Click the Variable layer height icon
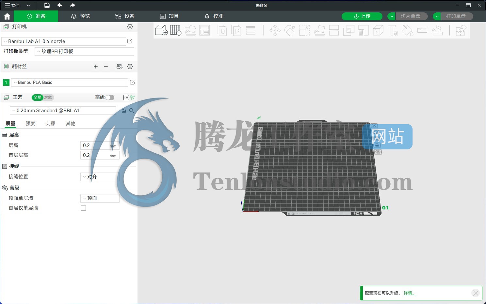Image resolution: width=486 pixels, height=304 pixels. [251, 30]
